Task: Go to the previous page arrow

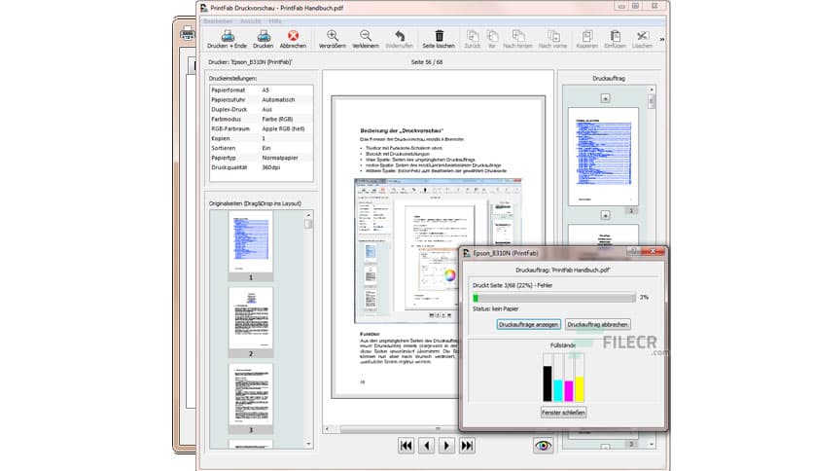Action: [x=426, y=445]
